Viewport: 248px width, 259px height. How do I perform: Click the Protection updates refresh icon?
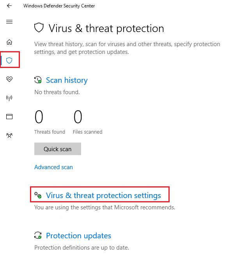pyautogui.click(x=38, y=236)
